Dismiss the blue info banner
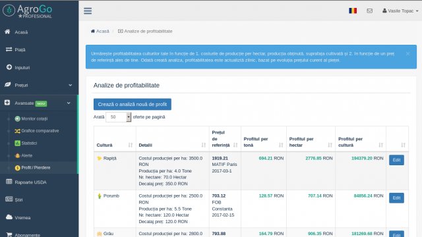422x237 pixels. click(x=407, y=53)
